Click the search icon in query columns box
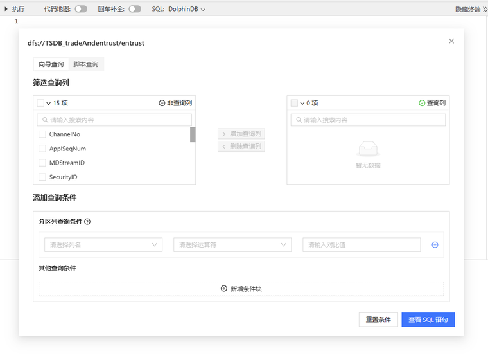Viewport: 488px width, 362px height. pos(298,120)
